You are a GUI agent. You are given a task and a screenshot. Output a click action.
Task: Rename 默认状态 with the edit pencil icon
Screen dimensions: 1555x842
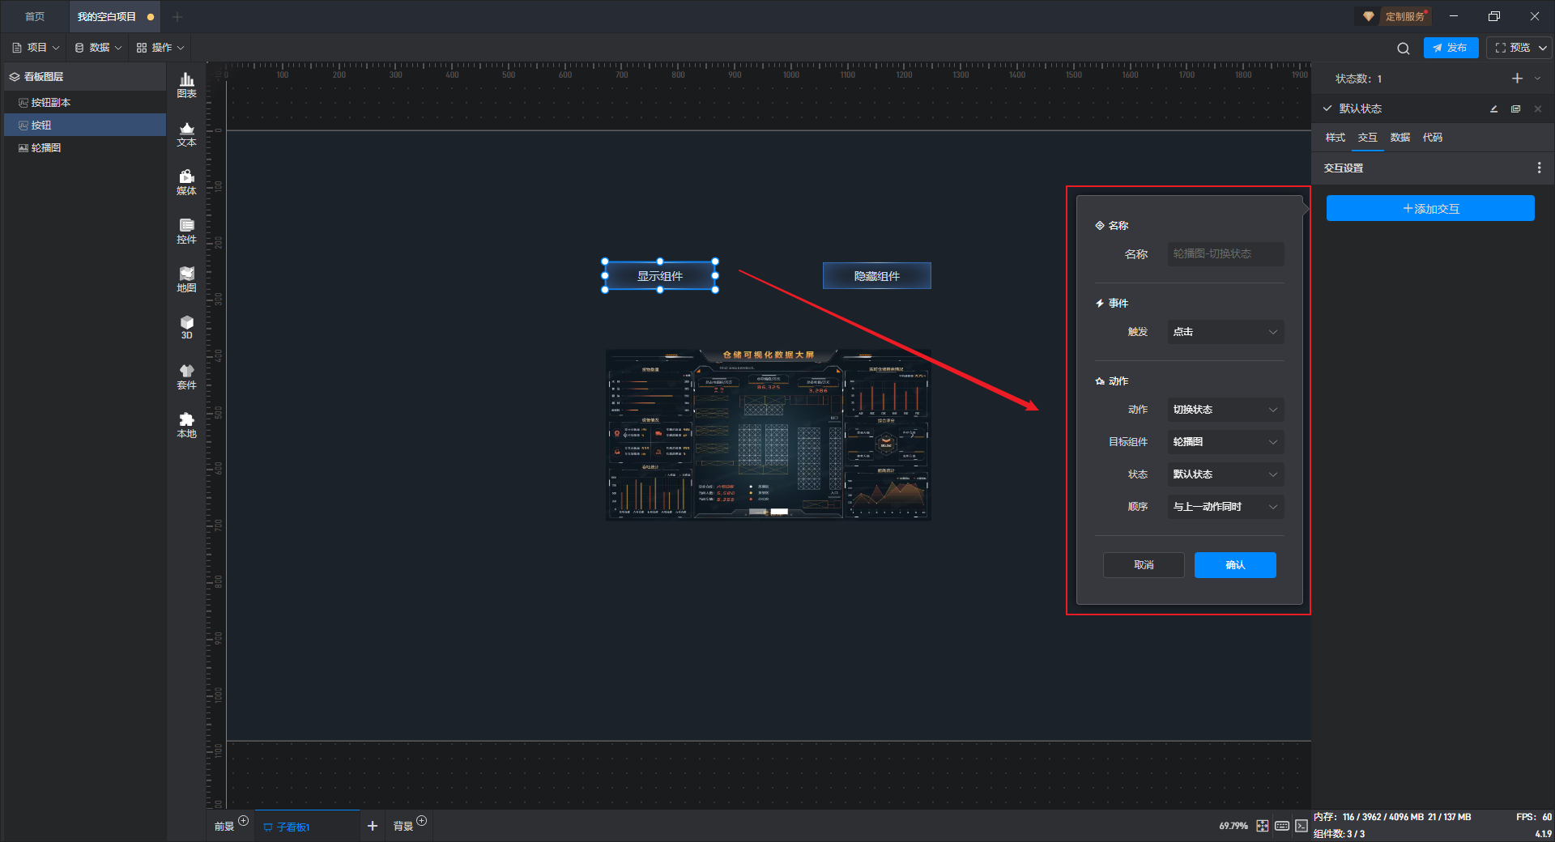(1493, 109)
